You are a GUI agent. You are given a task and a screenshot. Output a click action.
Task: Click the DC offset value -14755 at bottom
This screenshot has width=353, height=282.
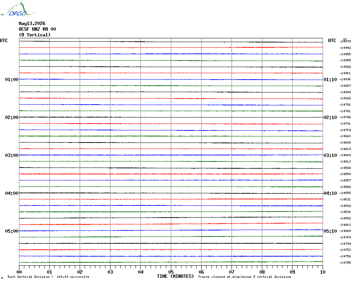(345, 263)
